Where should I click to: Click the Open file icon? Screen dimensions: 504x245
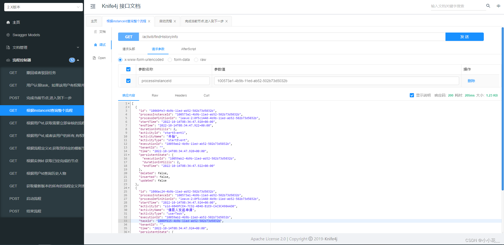pyautogui.click(x=94, y=58)
